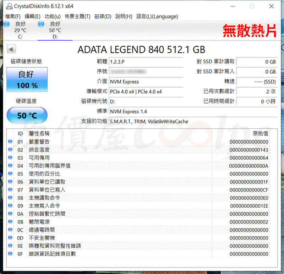Click the status orb for attribute 01 嚴重警告
The image size is (284, 274).
pyautogui.click(x=10, y=142)
